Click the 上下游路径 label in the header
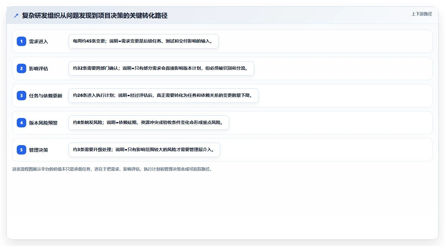 (x=422, y=14)
